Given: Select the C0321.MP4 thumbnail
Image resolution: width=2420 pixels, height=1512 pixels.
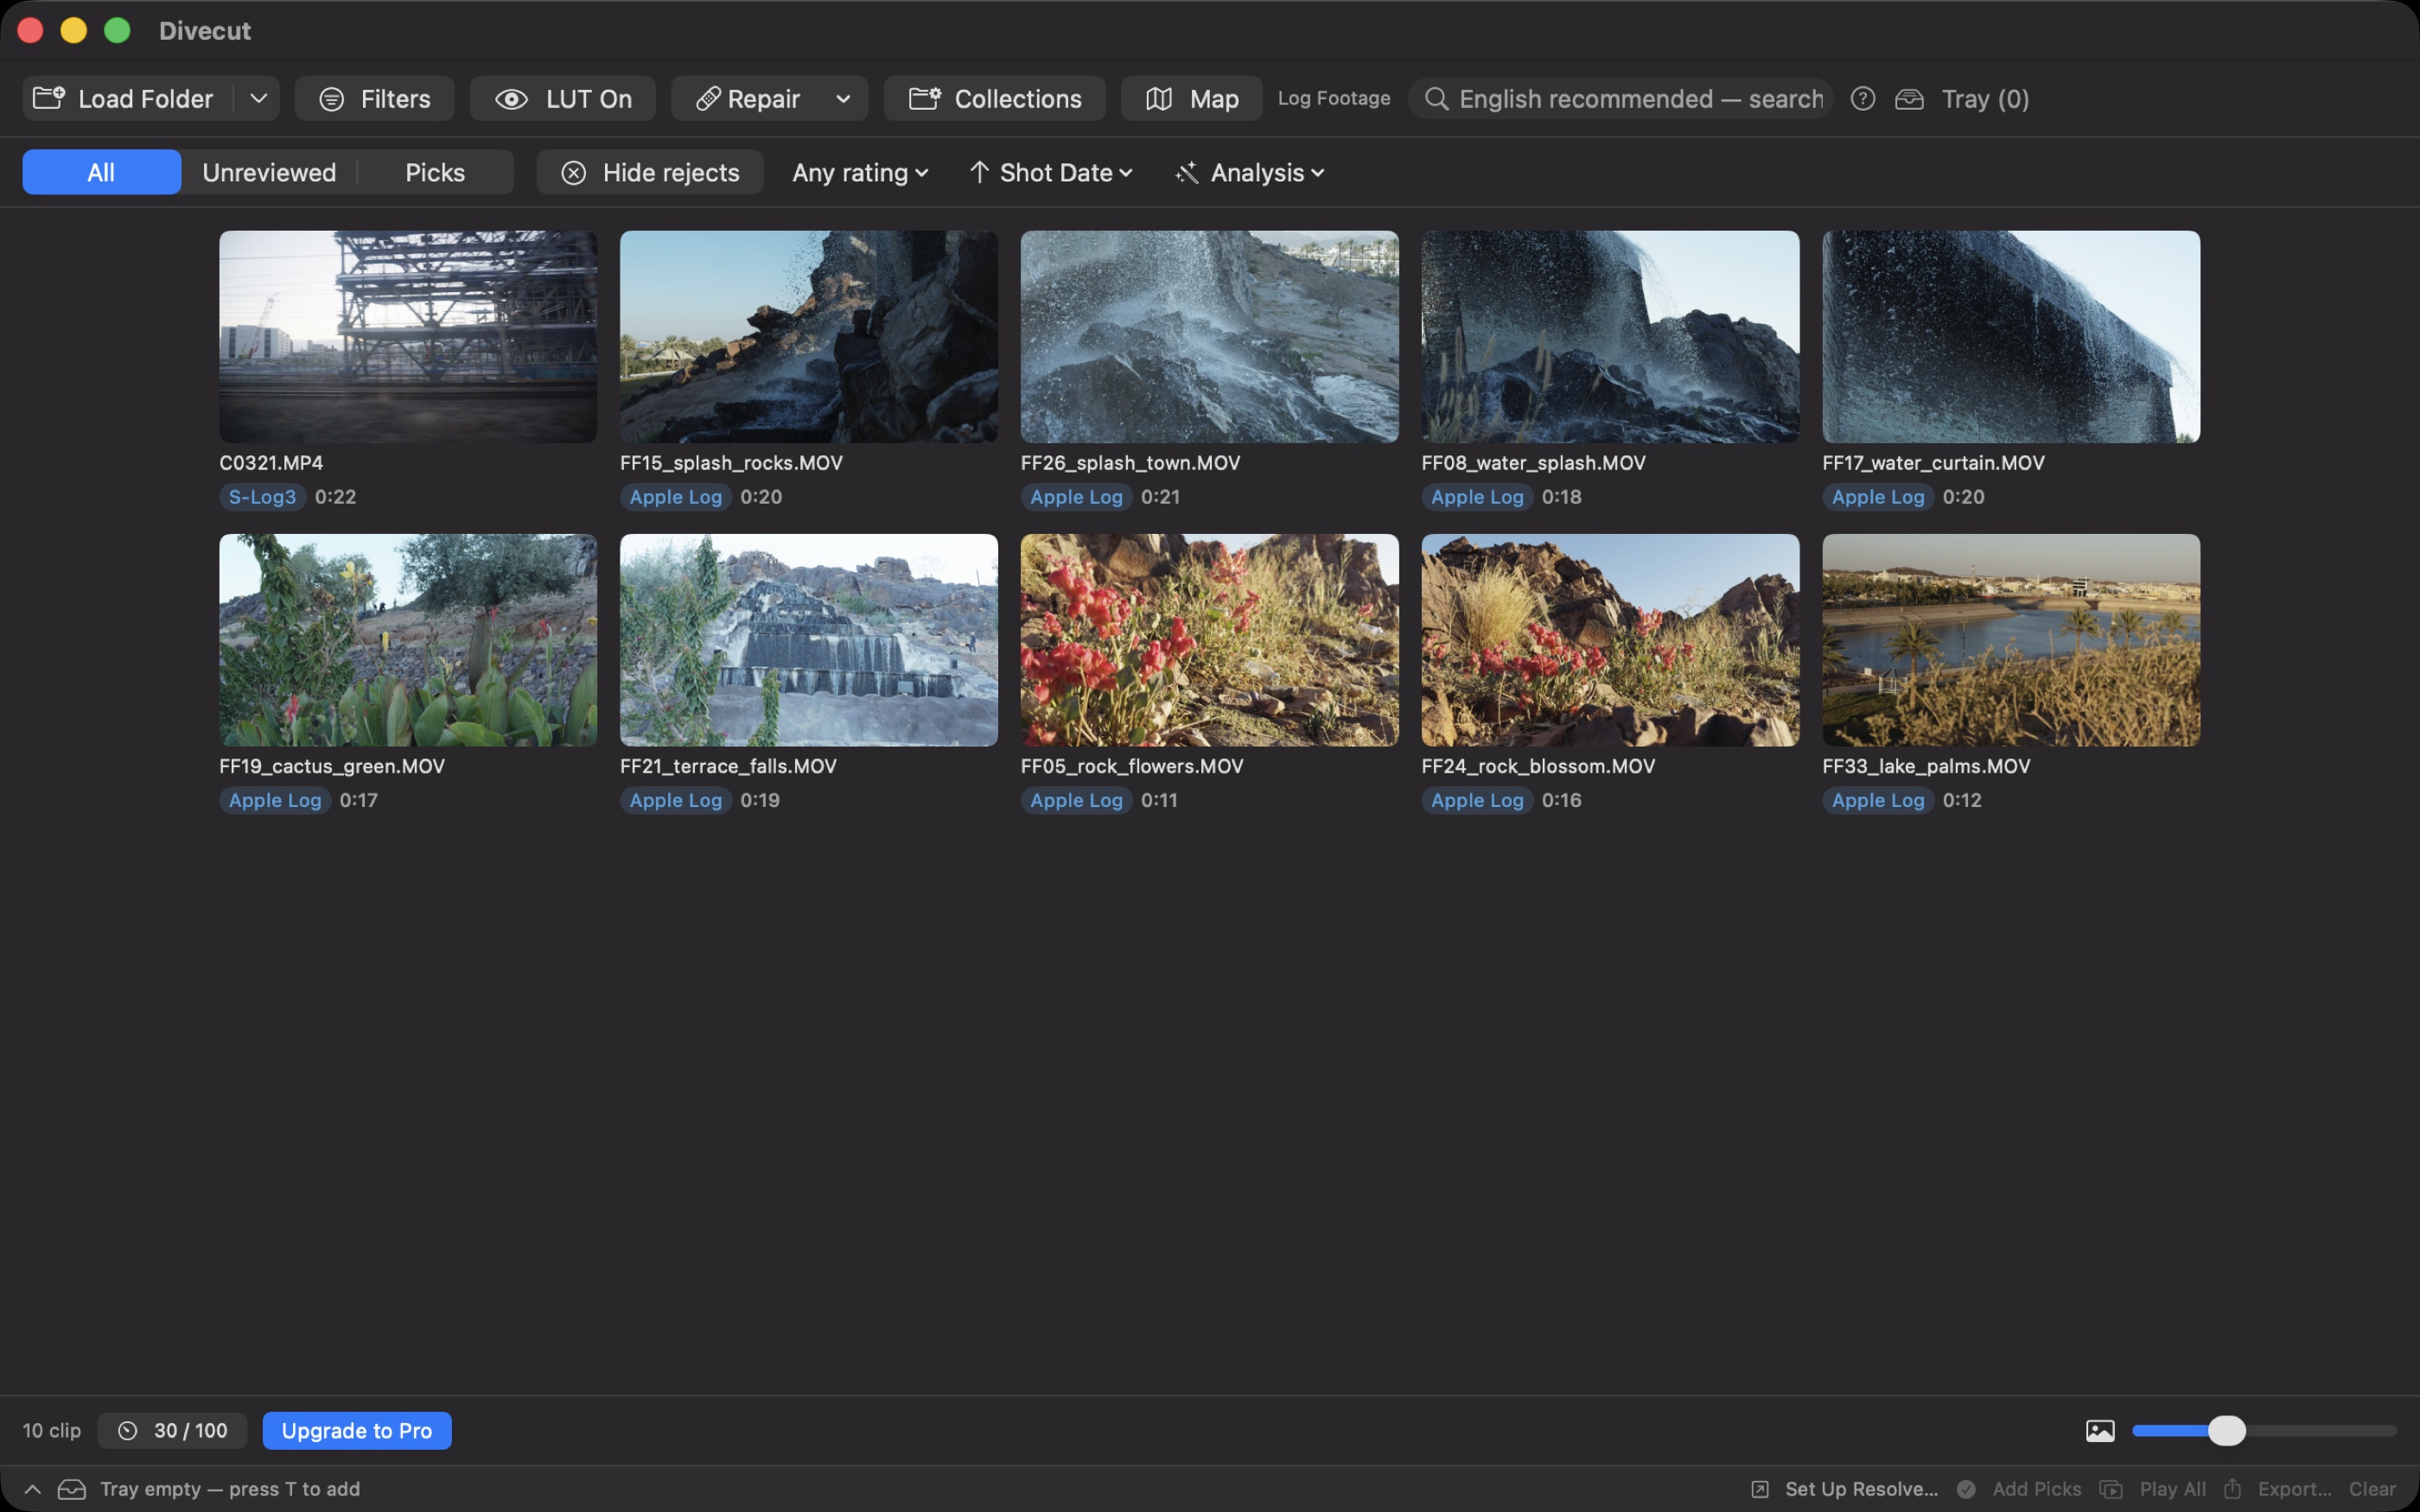Looking at the screenshot, I should (408, 336).
